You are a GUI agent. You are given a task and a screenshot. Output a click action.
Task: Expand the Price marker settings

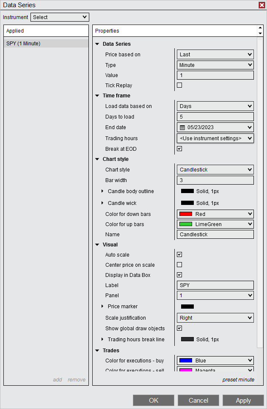102,306
